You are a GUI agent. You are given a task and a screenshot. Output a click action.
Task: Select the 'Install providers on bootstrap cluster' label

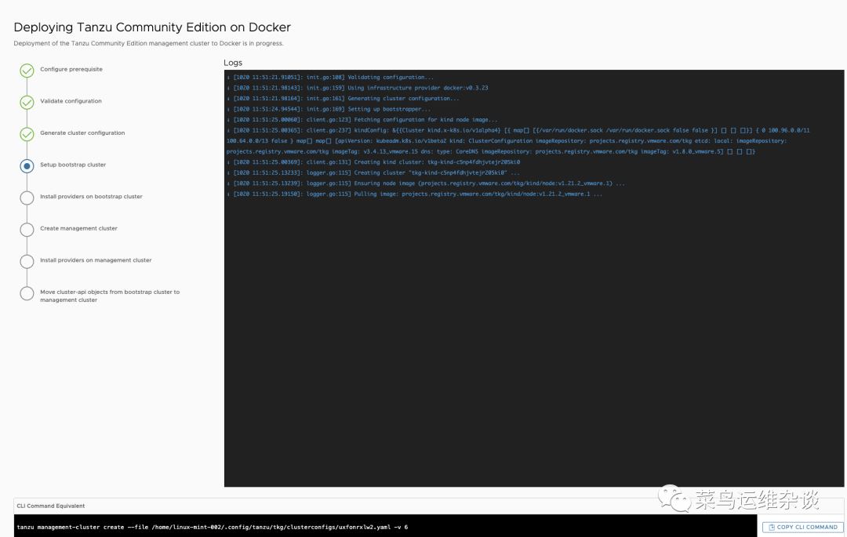[x=91, y=197]
